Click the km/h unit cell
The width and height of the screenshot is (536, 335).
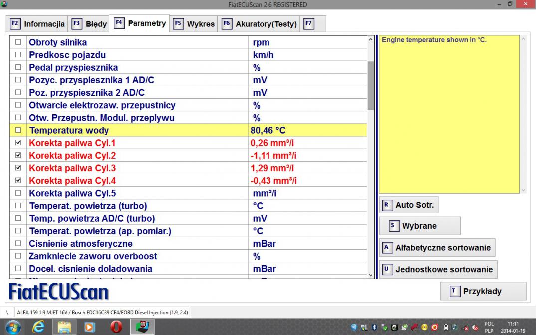coord(307,55)
